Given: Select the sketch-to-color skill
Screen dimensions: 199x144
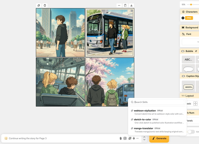Looking at the screenshot, I should [x=142, y=119].
